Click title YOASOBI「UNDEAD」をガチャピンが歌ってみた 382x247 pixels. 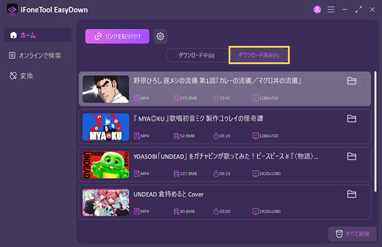click(x=226, y=156)
